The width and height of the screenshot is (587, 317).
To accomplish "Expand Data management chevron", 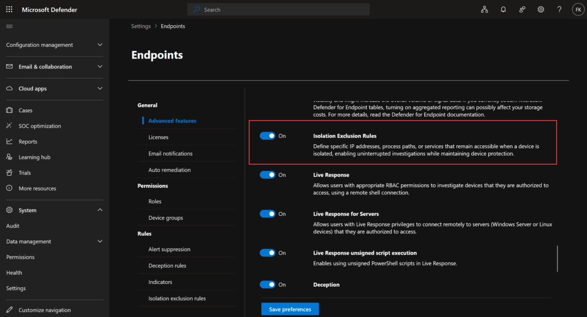I will tap(100, 241).
